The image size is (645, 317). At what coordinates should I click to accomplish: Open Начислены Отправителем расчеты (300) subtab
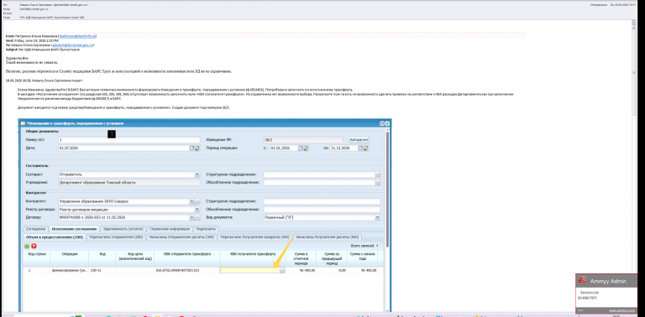[x=181, y=237]
